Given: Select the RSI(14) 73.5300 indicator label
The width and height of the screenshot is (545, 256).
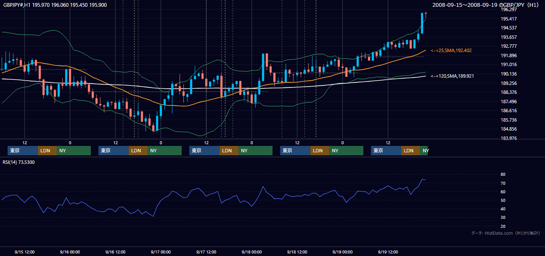Looking at the screenshot, I should (19, 162).
